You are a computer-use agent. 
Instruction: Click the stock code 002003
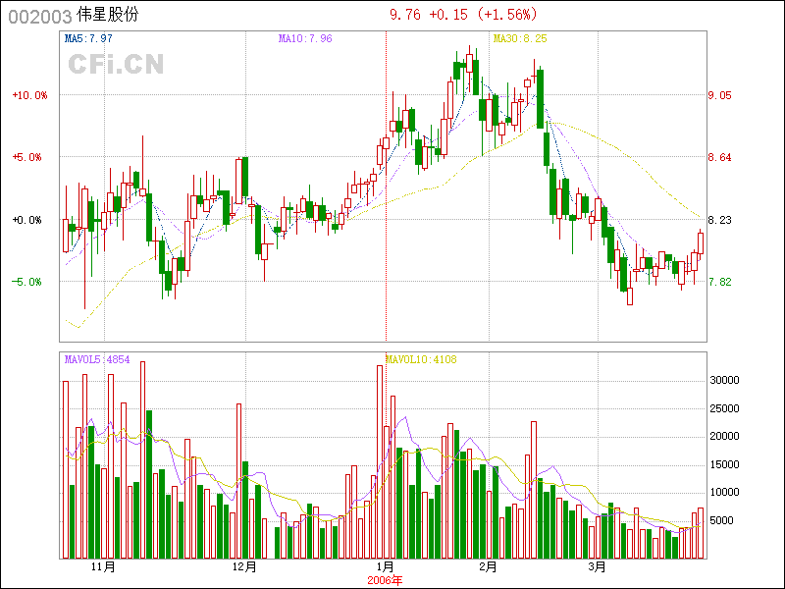pyautogui.click(x=39, y=15)
